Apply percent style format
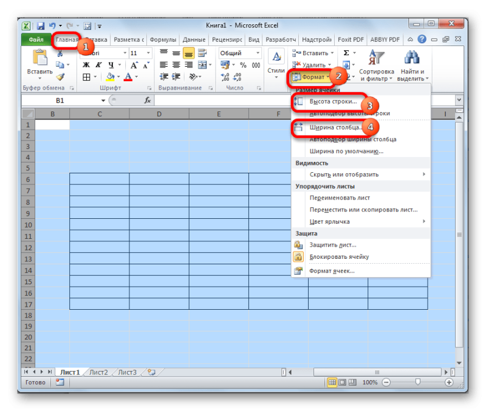486x411 pixels. click(244, 65)
